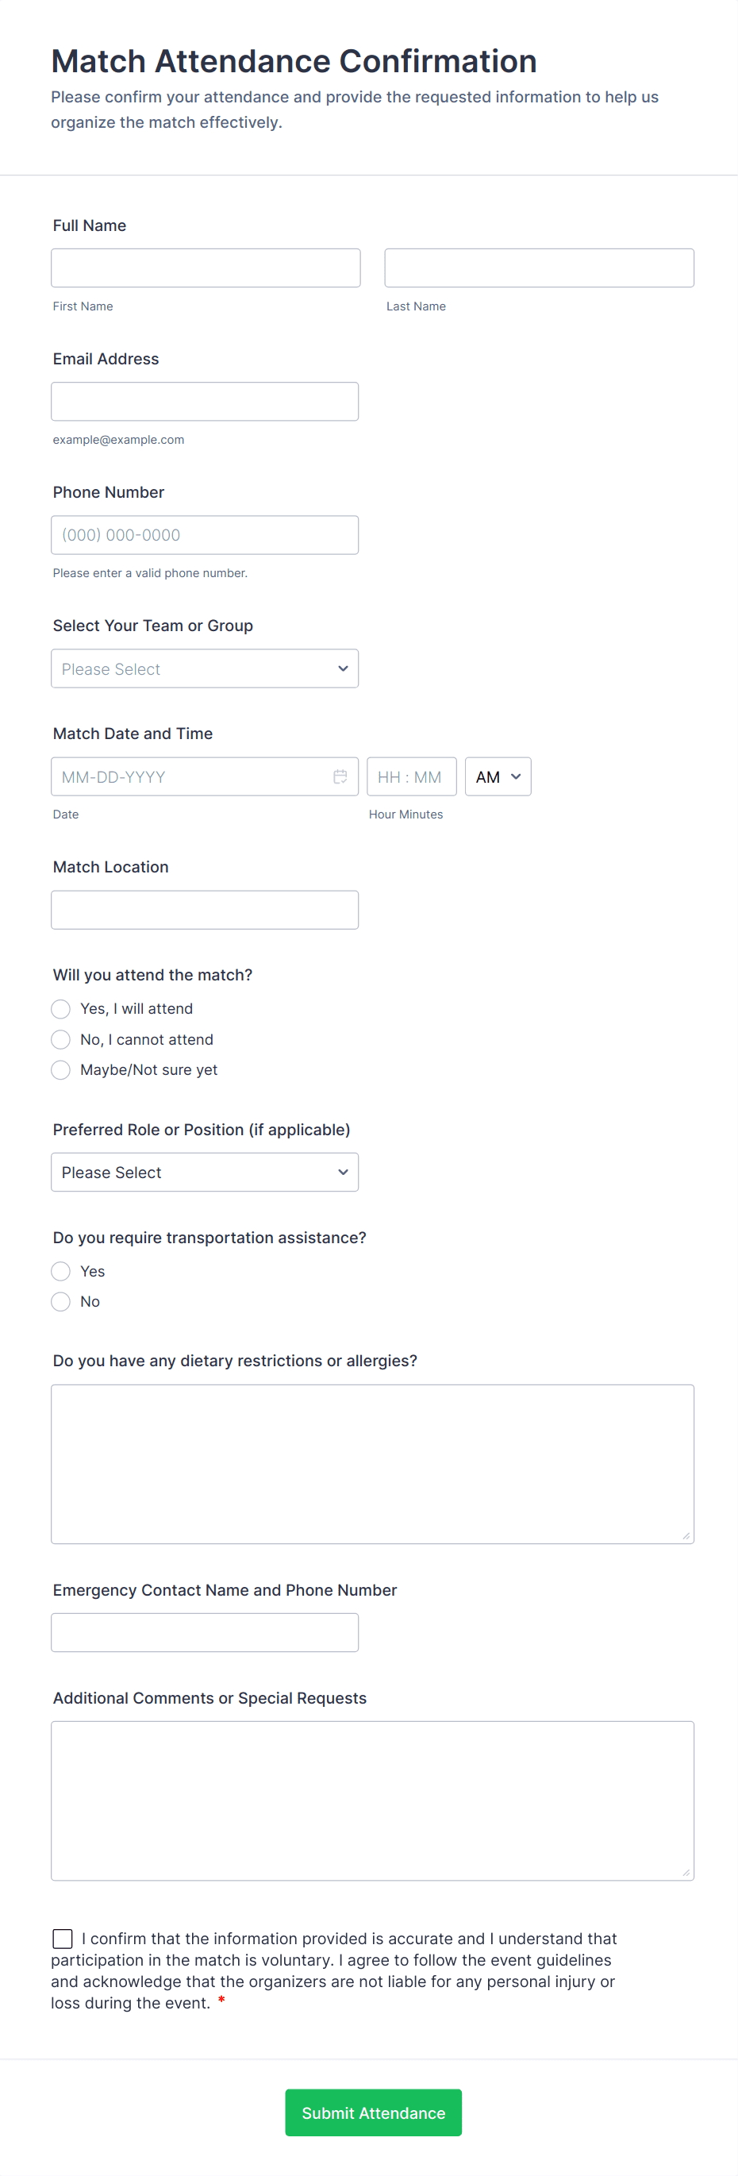Select 'Maybe/Not sure yet' option
Screen dimensions: 738x2176
(x=61, y=1069)
